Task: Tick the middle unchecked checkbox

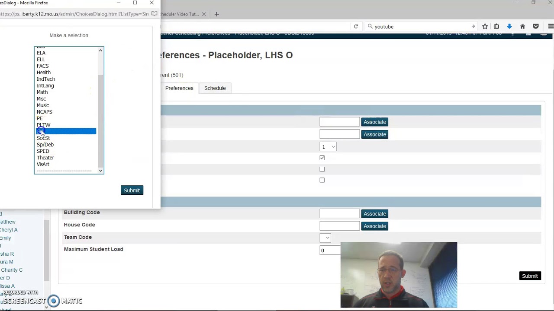Action: point(322,169)
